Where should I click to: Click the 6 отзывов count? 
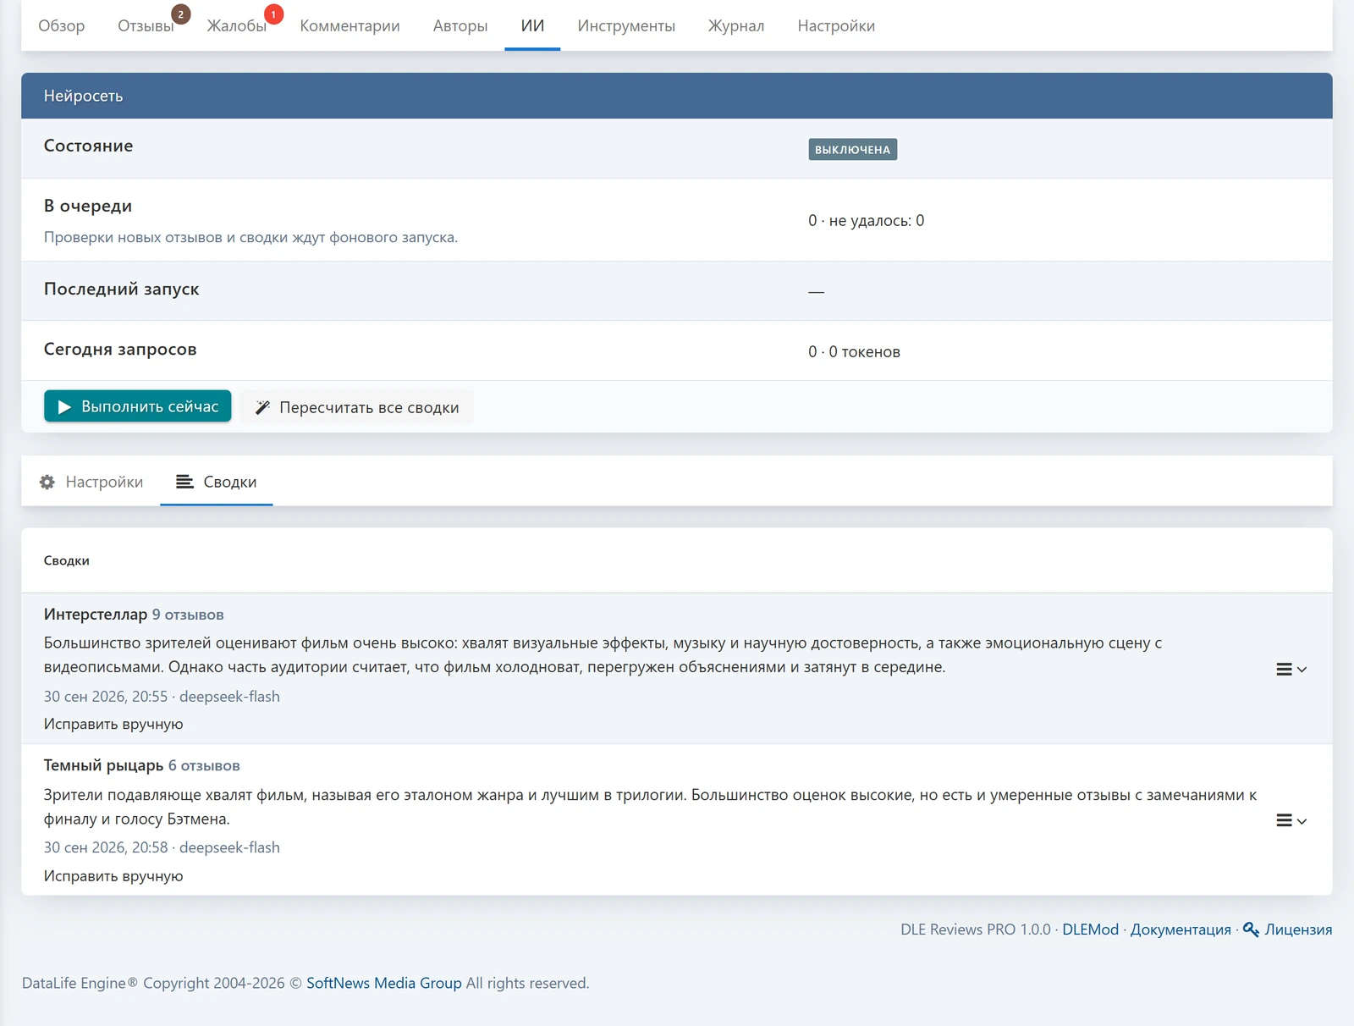(x=204, y=766)
